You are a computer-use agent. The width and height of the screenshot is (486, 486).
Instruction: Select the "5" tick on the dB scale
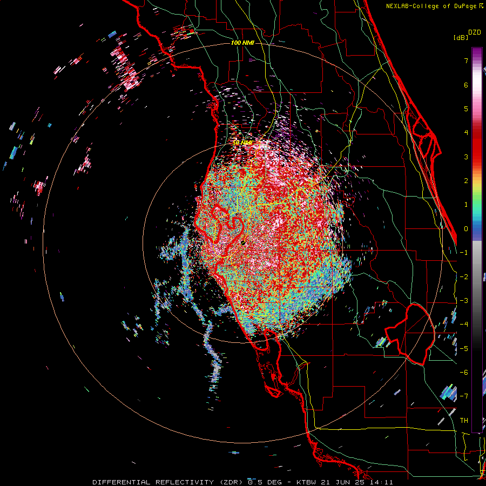(466, 109)
